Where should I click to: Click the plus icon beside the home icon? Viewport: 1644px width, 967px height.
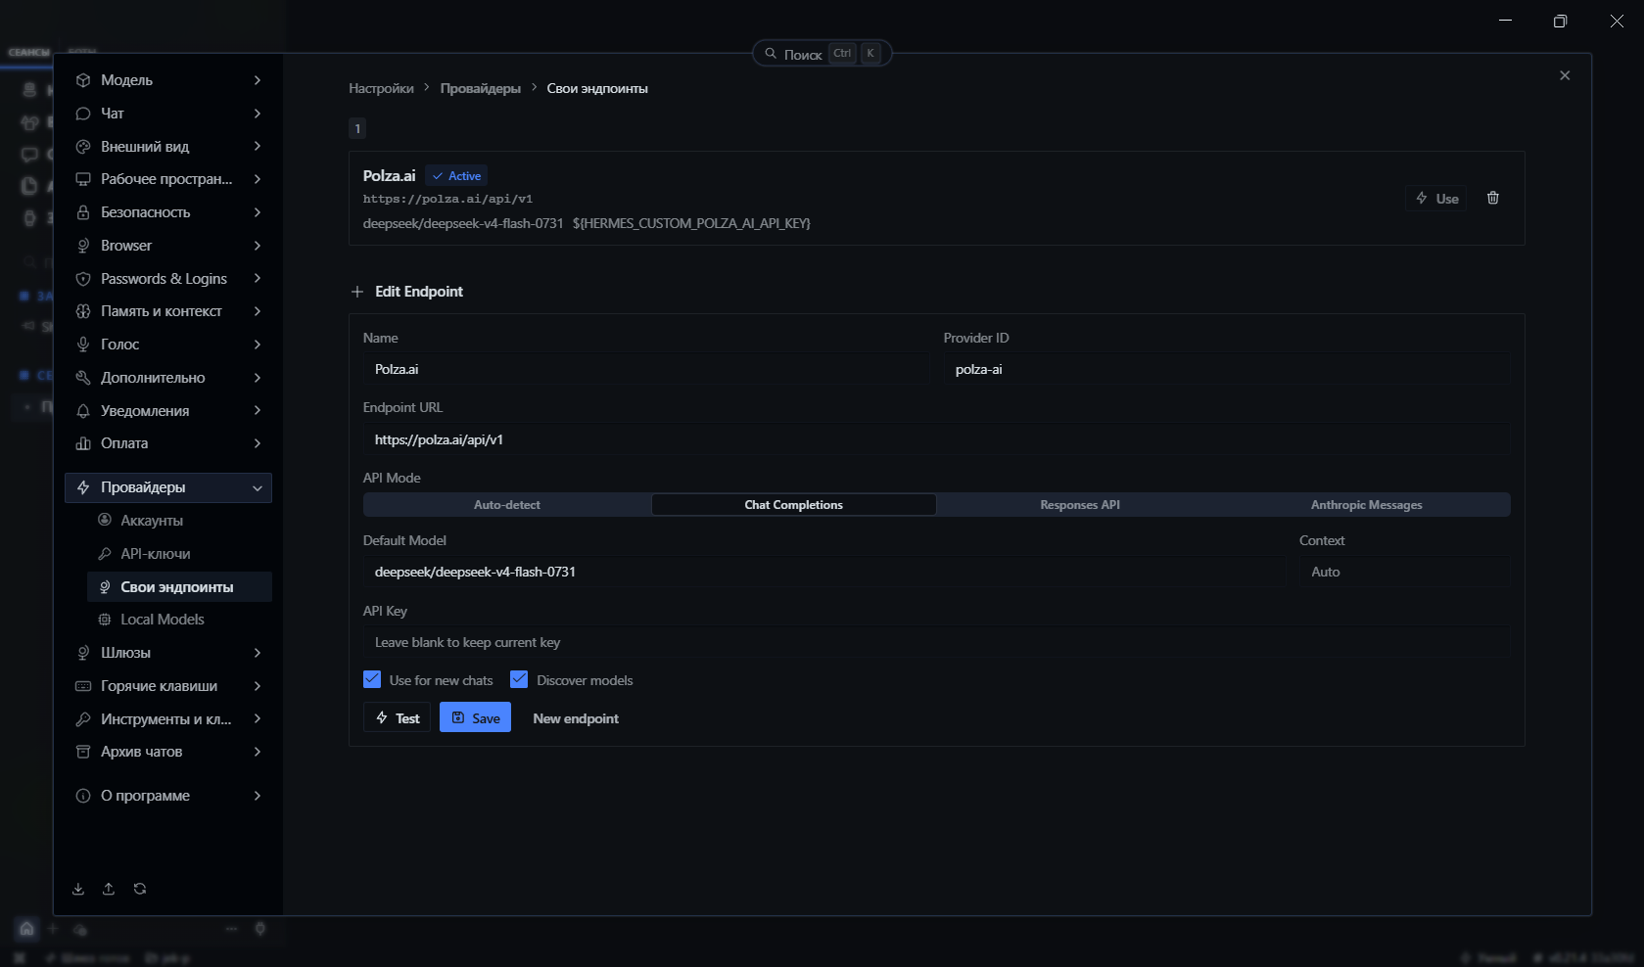coord(53,929)
